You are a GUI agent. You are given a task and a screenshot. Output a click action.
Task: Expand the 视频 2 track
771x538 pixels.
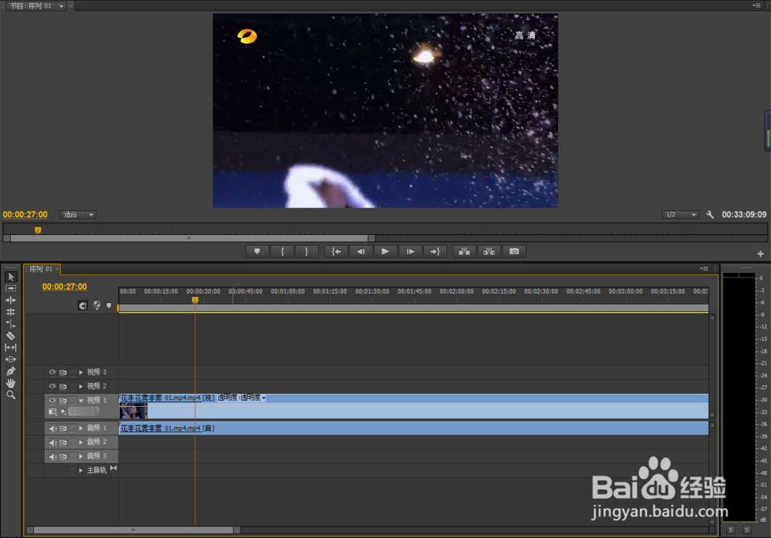[x=81, y=386]
